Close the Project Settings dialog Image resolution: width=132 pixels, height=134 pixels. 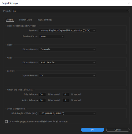pos(129,3)
